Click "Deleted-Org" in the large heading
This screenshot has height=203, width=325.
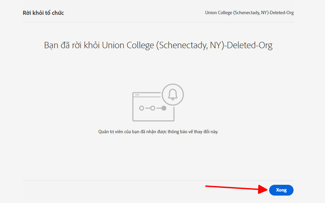pos(250,45)
